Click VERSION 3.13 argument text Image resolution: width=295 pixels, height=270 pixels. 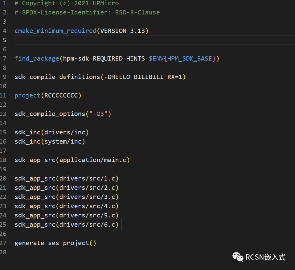(x=122, y=31)
